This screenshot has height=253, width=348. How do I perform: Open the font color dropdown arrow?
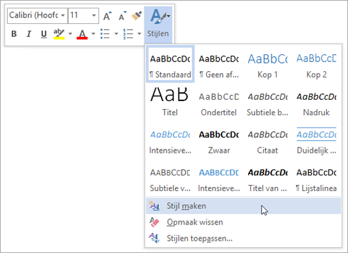[93, 34]
